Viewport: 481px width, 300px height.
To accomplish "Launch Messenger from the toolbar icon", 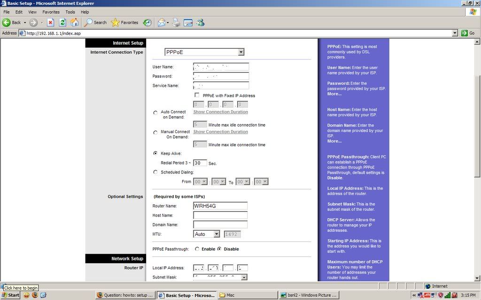I will 201,22.
